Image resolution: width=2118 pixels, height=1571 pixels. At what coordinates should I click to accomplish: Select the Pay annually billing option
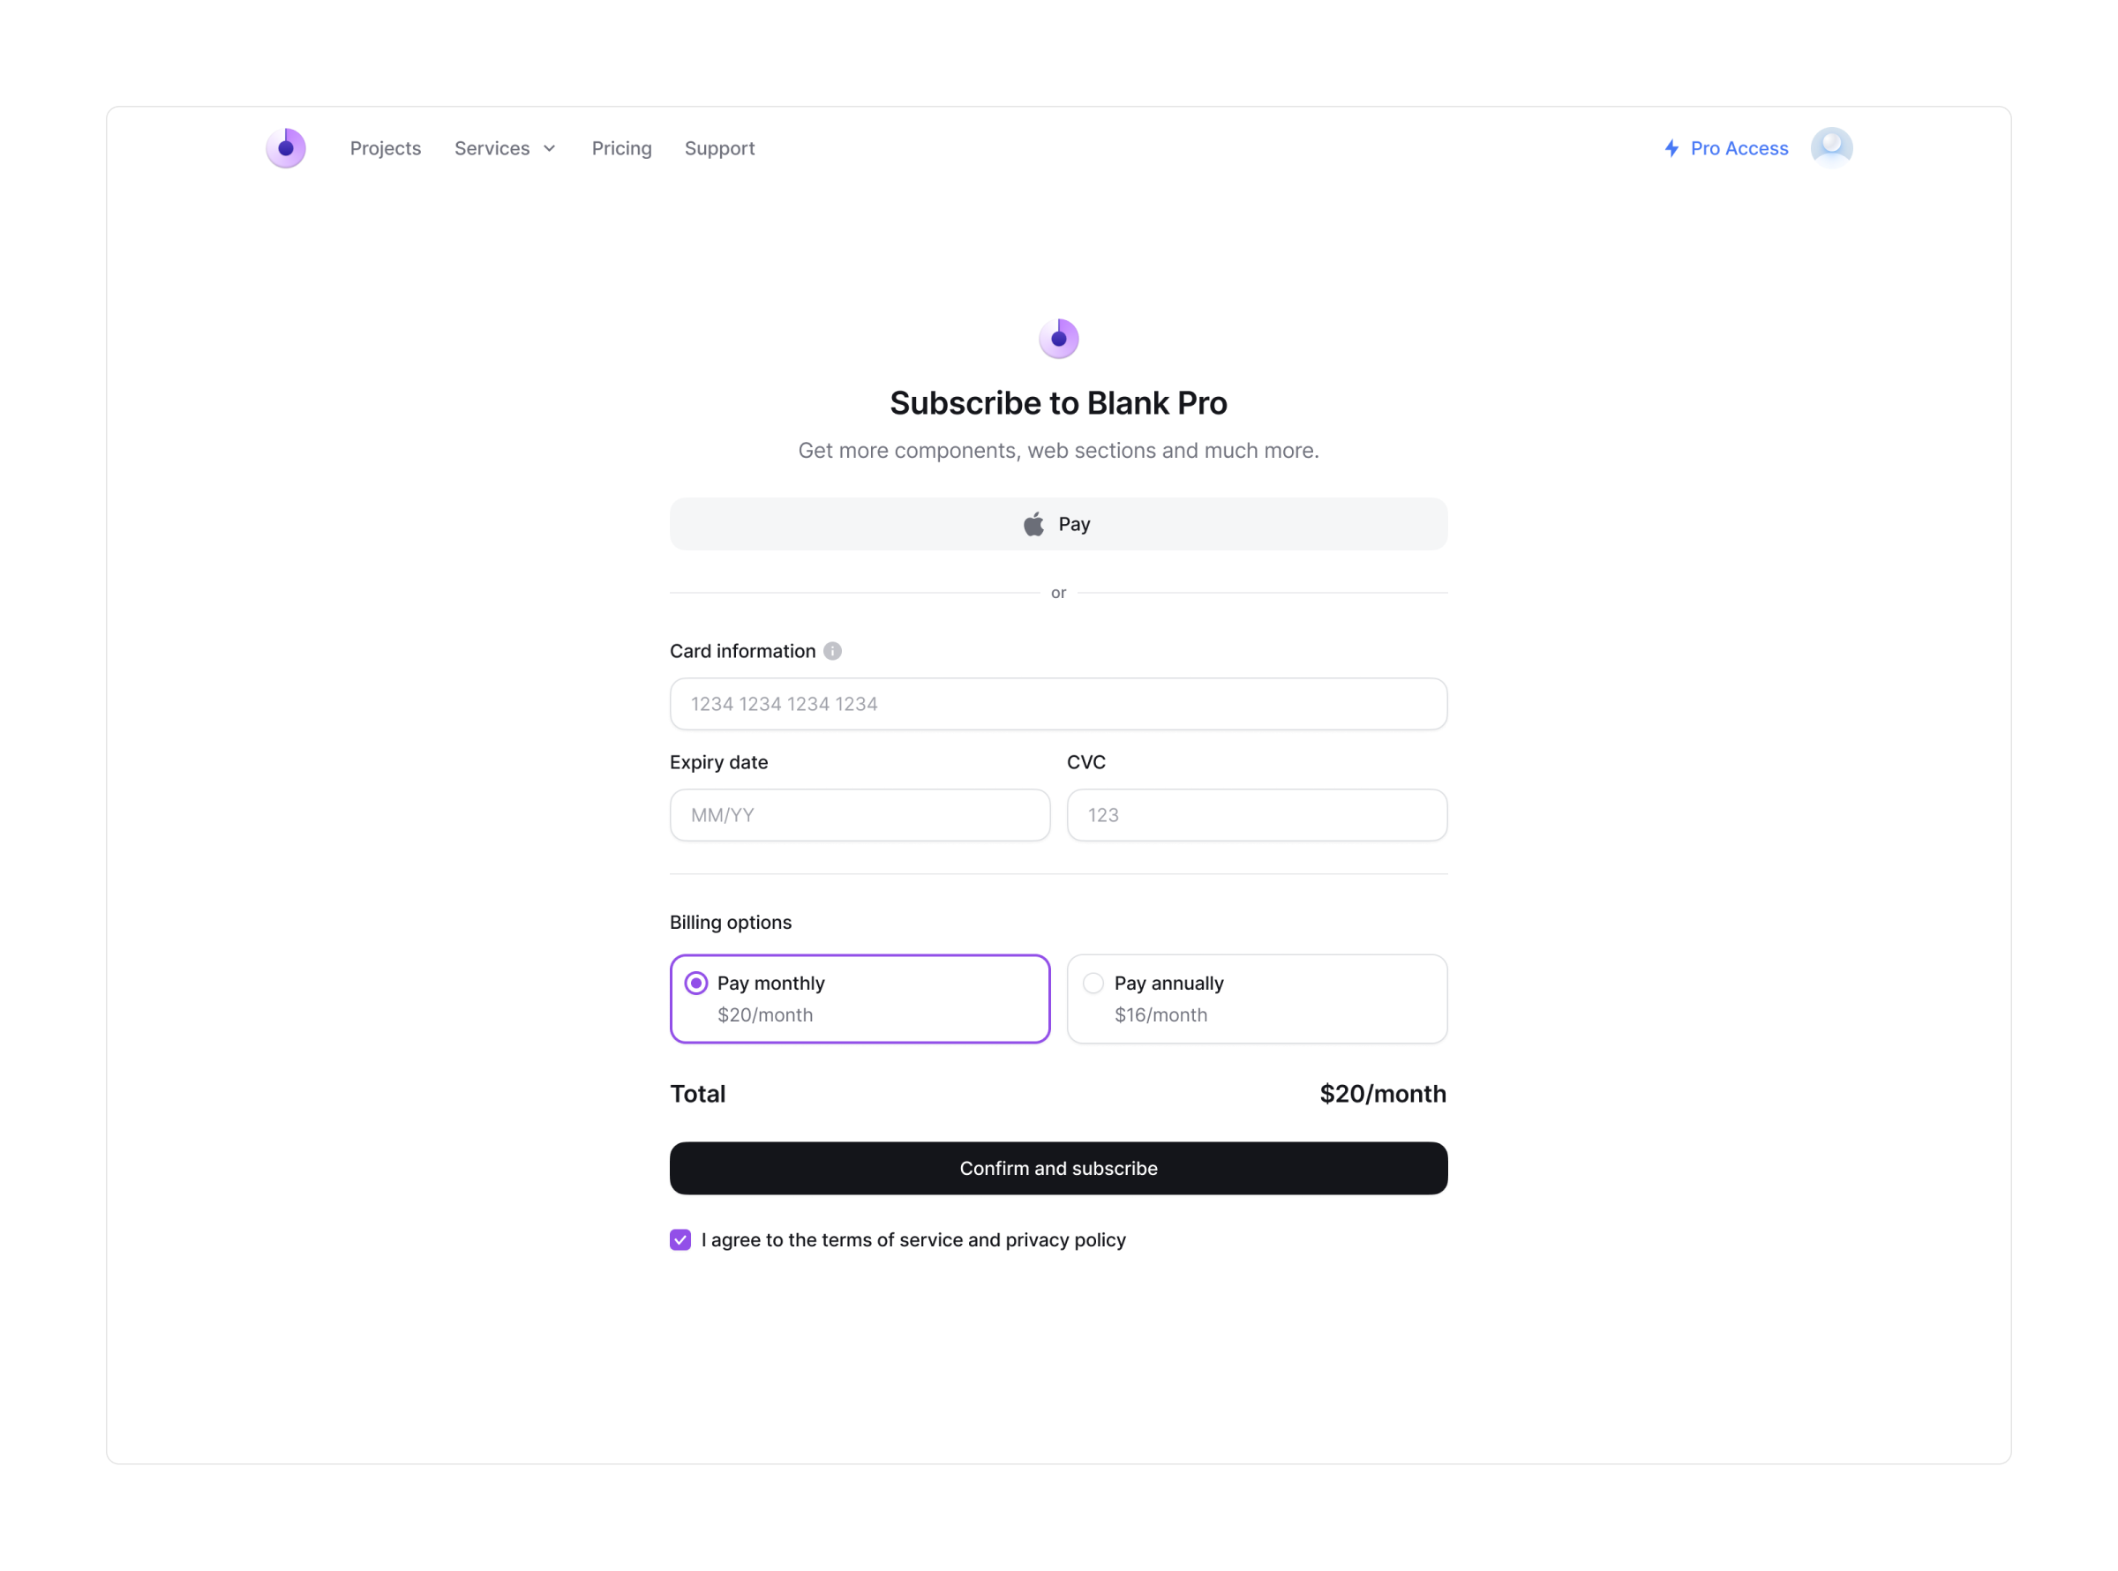coord(1257,999)
